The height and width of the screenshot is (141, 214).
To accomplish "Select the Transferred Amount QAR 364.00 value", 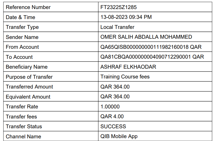I will click(x=115, y=87).
